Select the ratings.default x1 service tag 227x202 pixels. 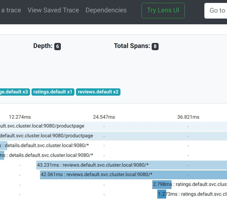click(53, 92)
